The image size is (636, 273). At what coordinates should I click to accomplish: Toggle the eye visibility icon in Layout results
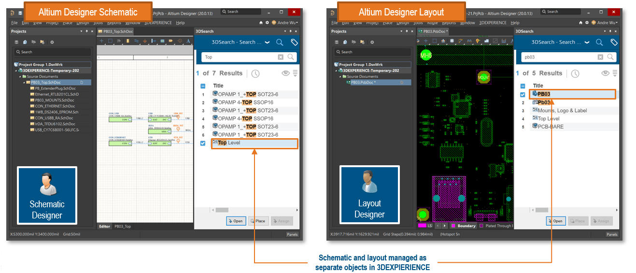[x=605, y=73]
